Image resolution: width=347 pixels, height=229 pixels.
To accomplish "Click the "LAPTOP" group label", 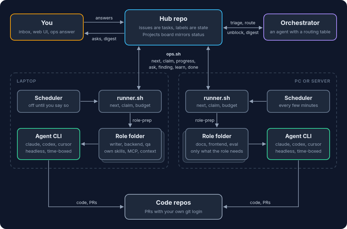I will pyautogui.click(x=26, y=81).
